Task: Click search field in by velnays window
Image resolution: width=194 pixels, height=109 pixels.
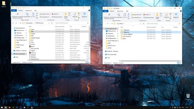Action: pos(163,24)
